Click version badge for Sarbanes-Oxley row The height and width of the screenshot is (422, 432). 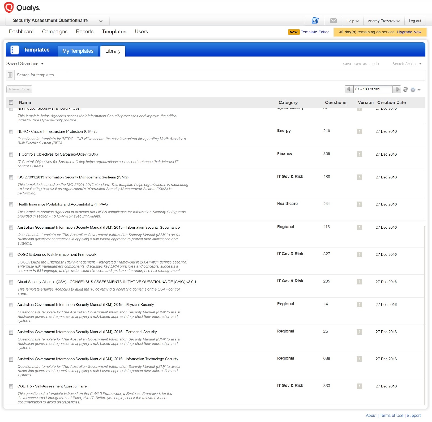pyautogui.click(x=359, y=154)
